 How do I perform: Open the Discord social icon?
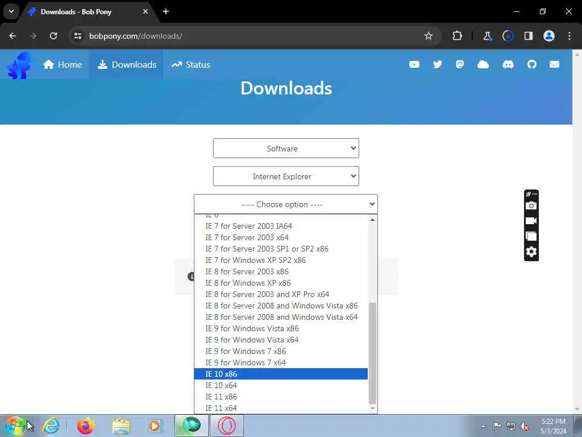tap(508, 65)
